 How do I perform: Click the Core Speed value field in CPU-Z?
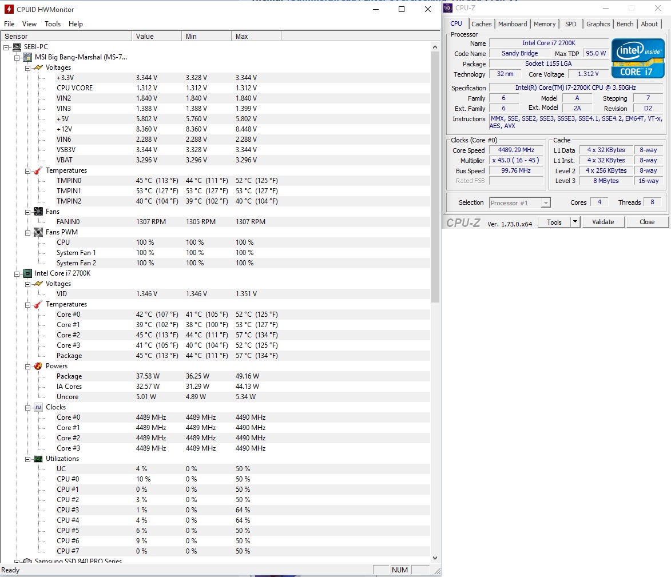(x=515, y=150)
